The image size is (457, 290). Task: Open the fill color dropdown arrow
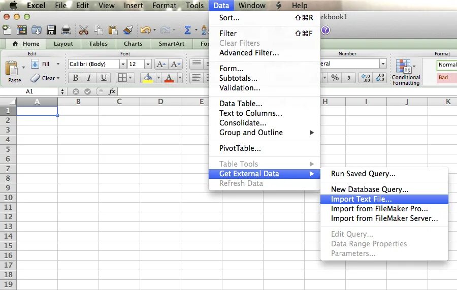(x=158, y=78)
